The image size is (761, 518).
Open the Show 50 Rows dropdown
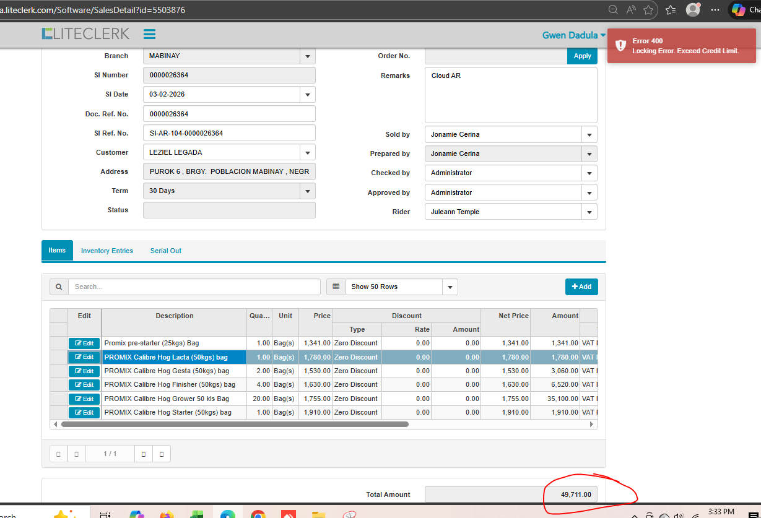pos(450,287)
